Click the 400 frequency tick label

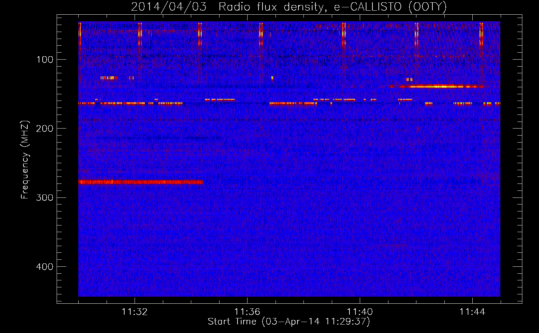tap(45, 267)
